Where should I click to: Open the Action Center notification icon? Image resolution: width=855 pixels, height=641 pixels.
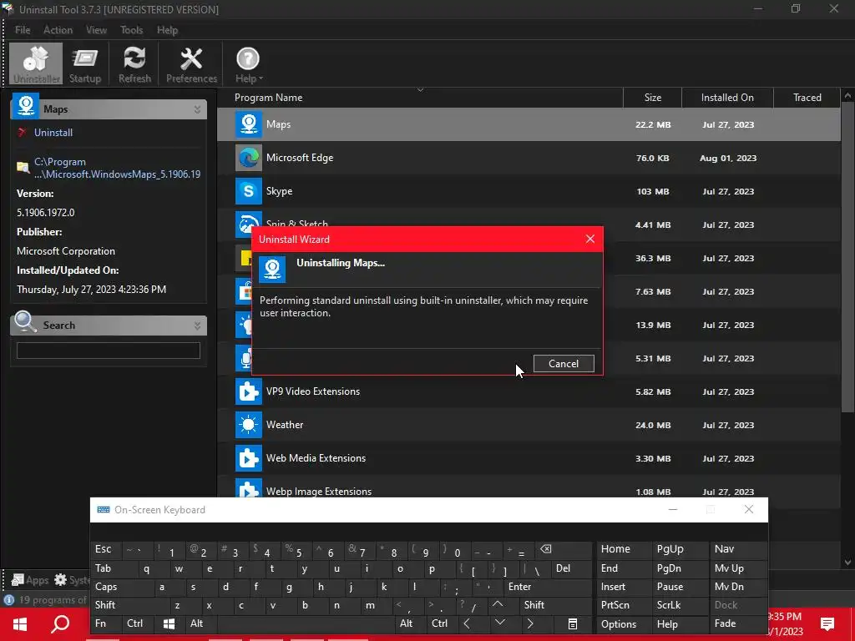pyautogui.click(x=827, y=624)
